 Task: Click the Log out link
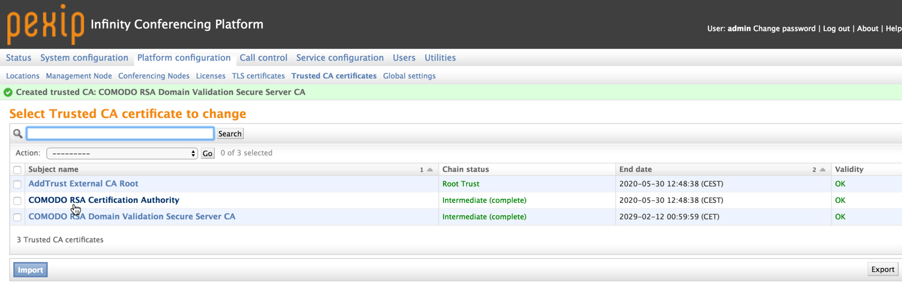coord(836,28)
